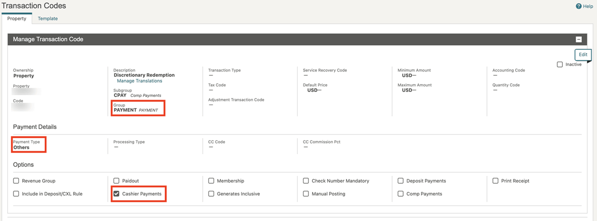
Task: Toggle Check Number Mandatory checkbox
Action: [x=306, y=181]
